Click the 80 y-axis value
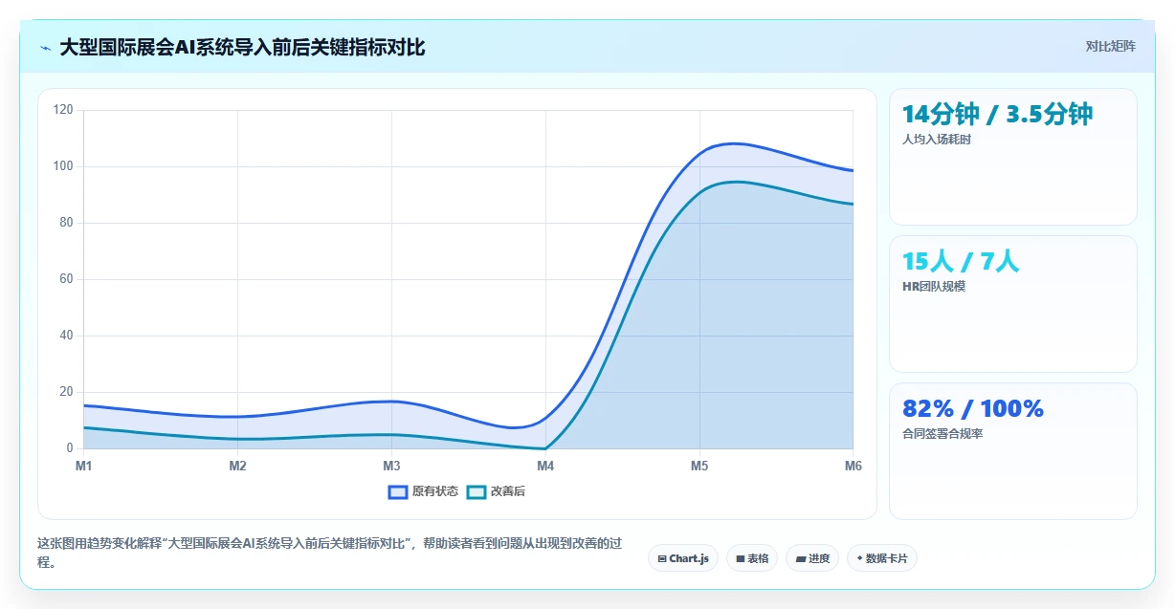1175x609 pixels. 66,223
